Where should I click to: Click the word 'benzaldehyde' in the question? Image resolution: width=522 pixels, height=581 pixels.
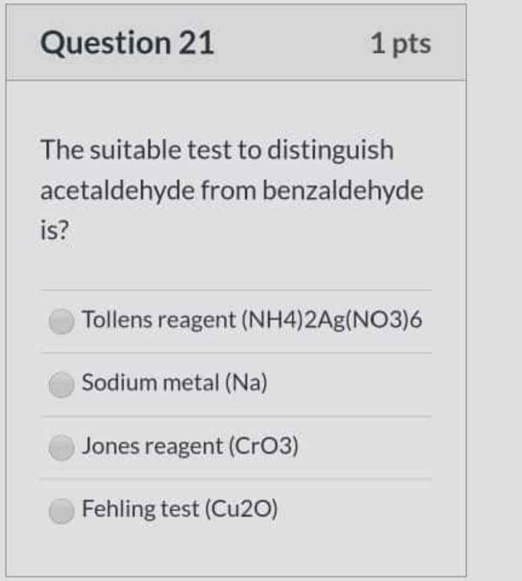coord(343,191)
